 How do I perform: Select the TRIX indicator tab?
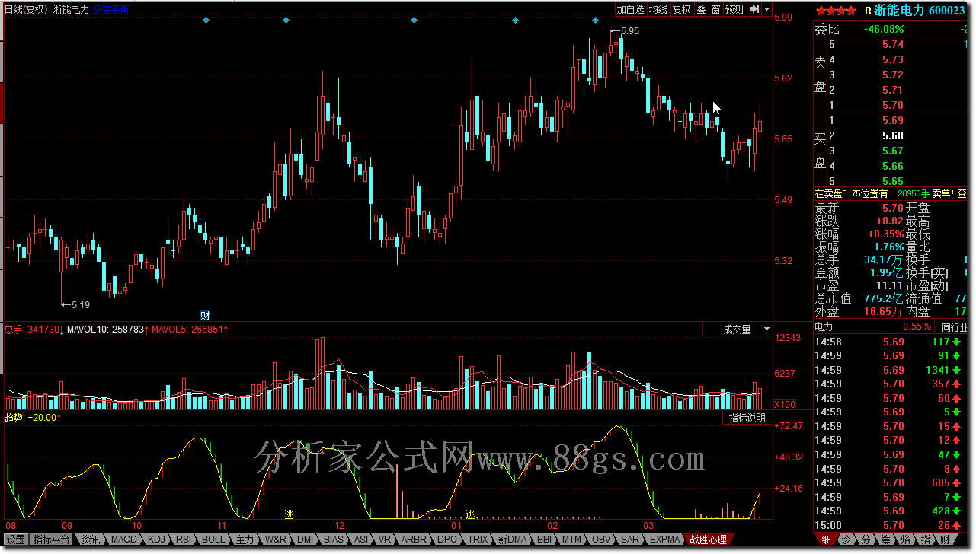pyautogui.click(x=478, y=540)
